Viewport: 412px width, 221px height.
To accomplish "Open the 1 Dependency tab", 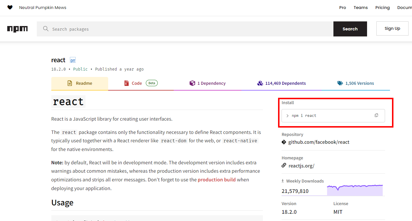I will [x=208, y=83].
